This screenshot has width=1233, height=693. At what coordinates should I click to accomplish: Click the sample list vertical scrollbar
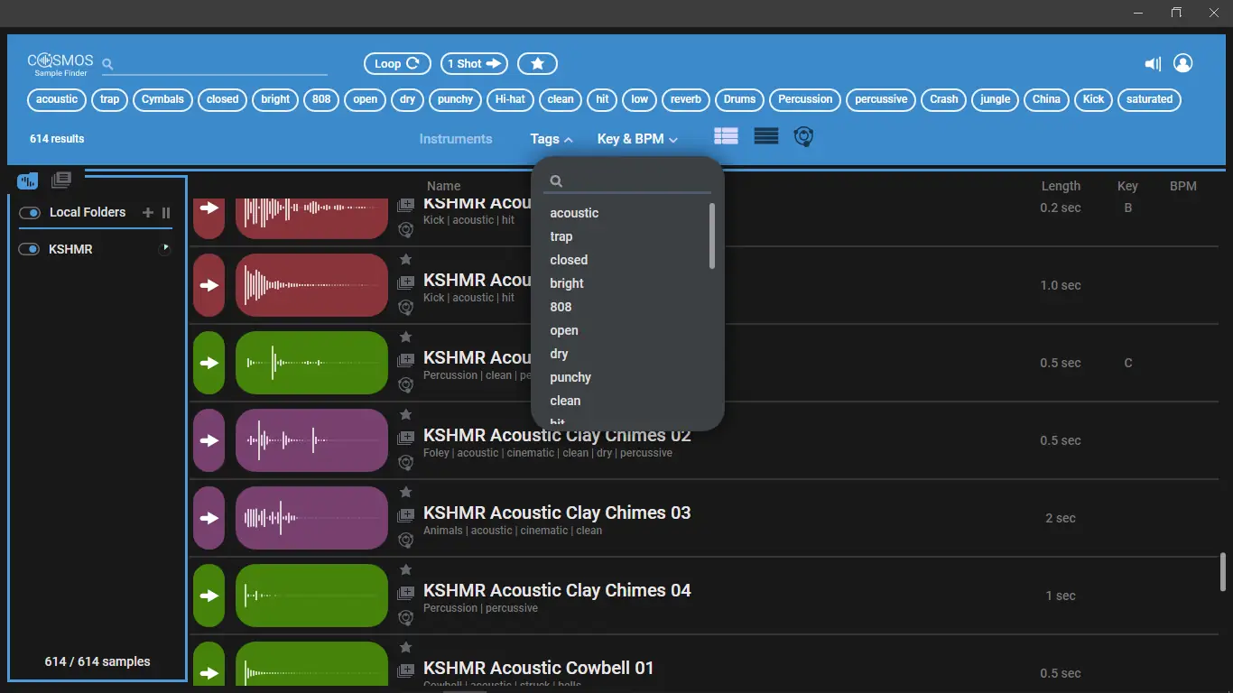pos(1223,571)
